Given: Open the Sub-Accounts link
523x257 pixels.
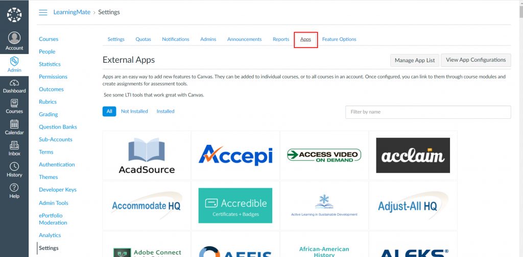Looking at the screenshot, I should 56,140.
